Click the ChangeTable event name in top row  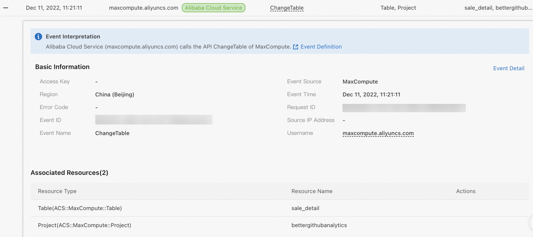287,8
